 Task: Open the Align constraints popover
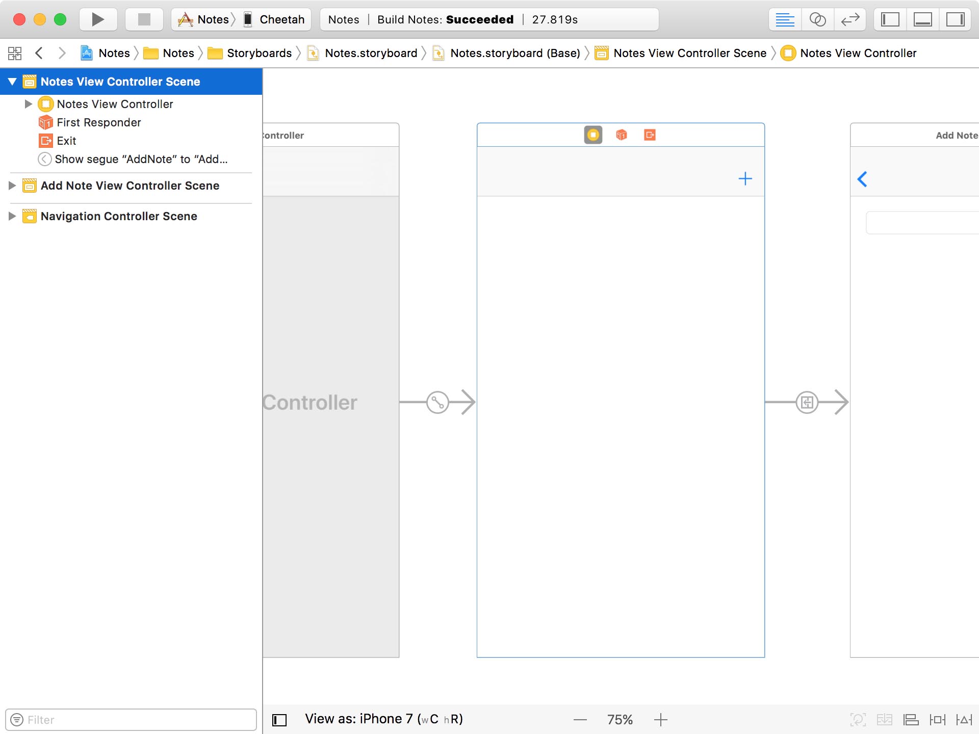coord(910,720)
